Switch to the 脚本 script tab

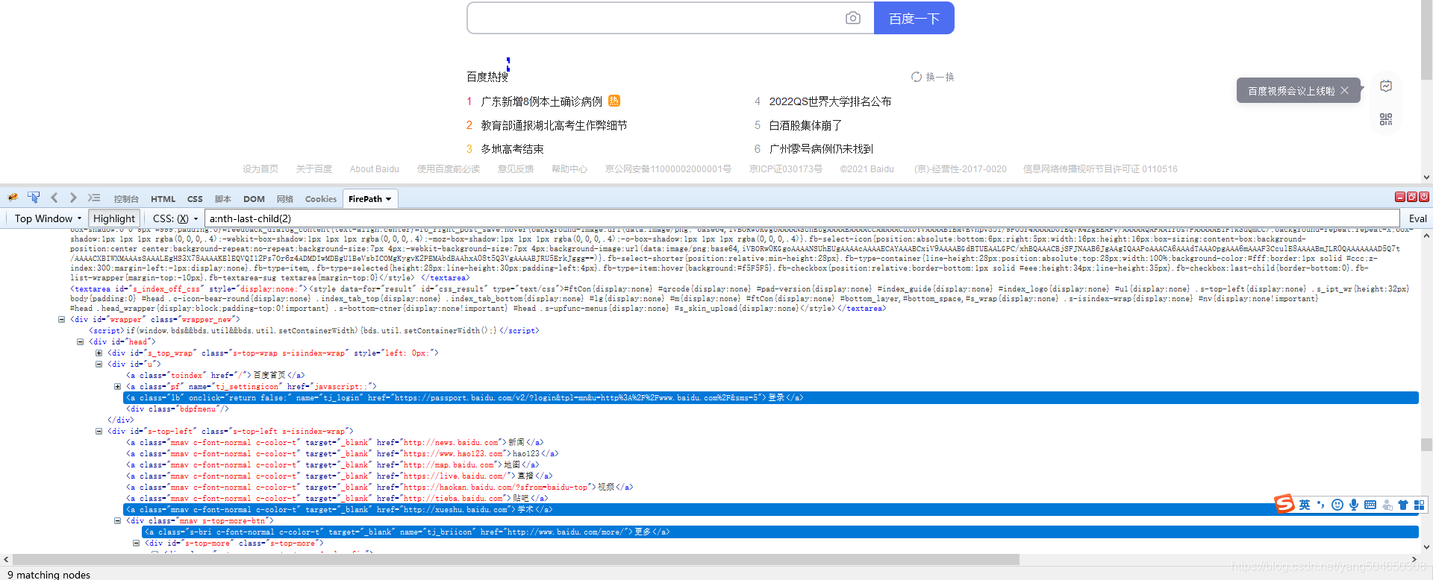pos(222,199)
